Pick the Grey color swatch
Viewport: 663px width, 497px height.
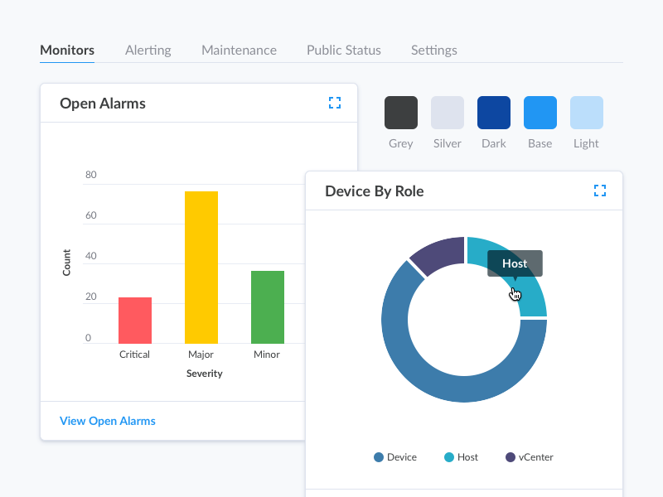point(401,113)
